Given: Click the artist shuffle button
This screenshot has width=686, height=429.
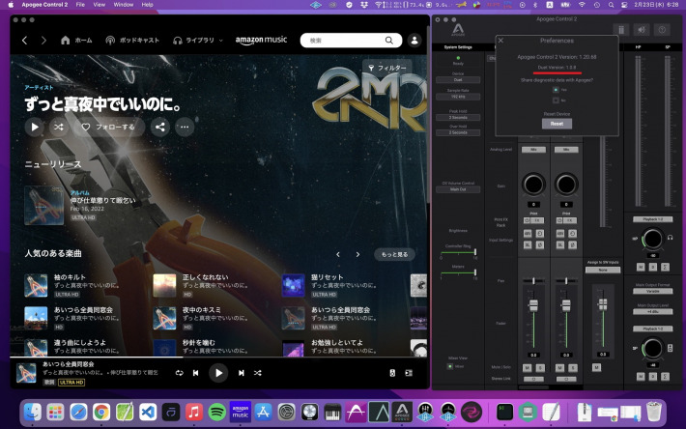Looking at the screenshot, I should pos(60,127).
